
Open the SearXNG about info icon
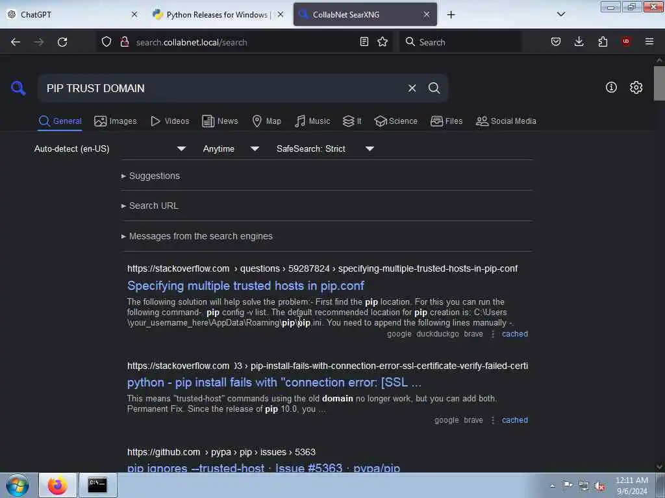[x=611, y=88]
